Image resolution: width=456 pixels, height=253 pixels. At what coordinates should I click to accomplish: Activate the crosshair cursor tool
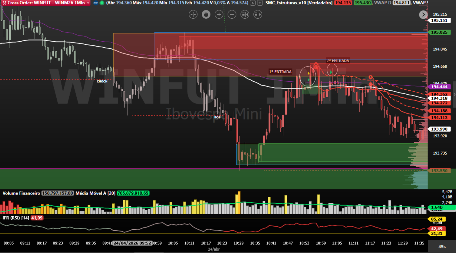(193, 14)
